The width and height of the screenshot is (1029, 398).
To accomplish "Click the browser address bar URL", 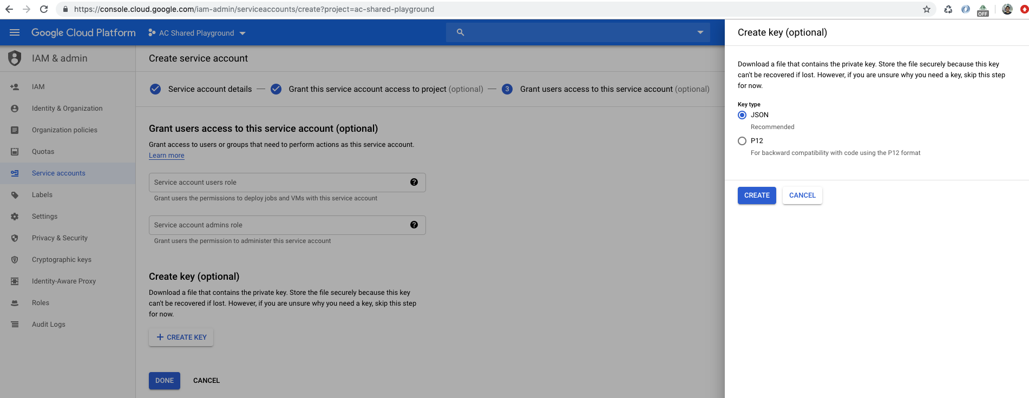I will 254,9.
